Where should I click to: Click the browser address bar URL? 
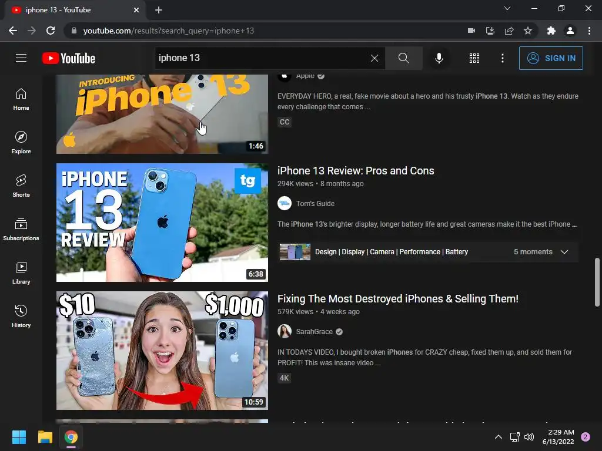(x=169, y=31)
